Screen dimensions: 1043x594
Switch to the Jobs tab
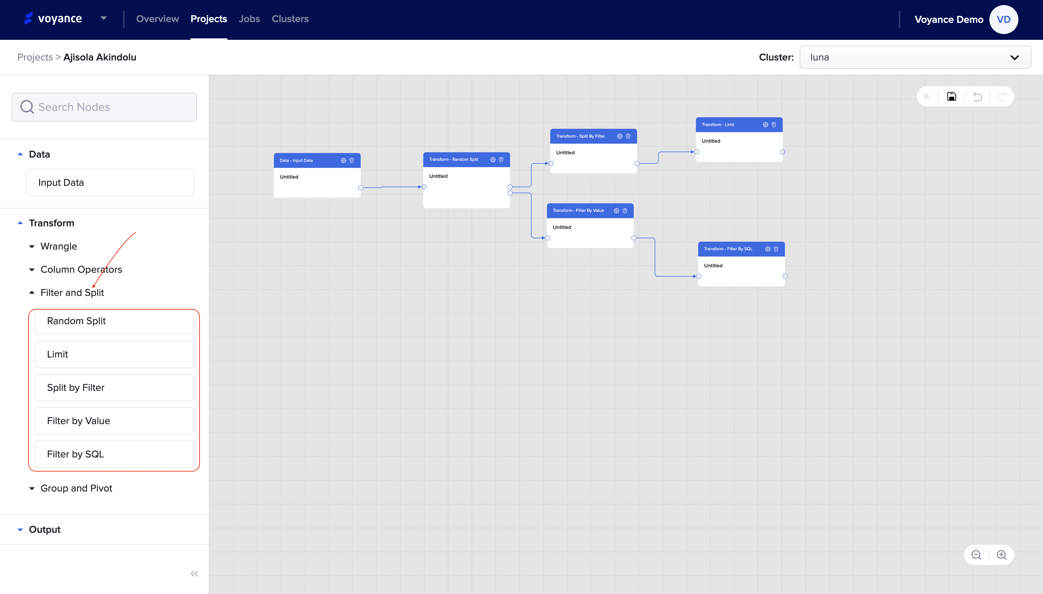pos(249,19)
